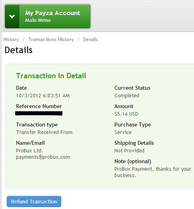Image resolution: width=194 pixels, height=209 pixels.
Task: Select the Service purchase type value
Action: (123, 132)
